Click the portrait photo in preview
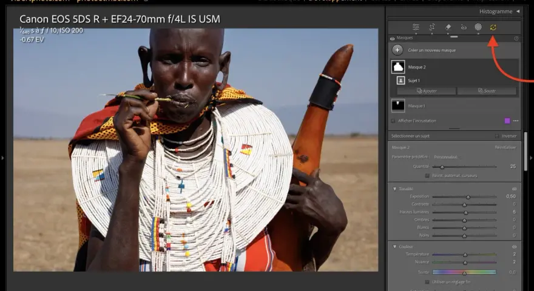 pyautogui.click(x=195, y=150)
